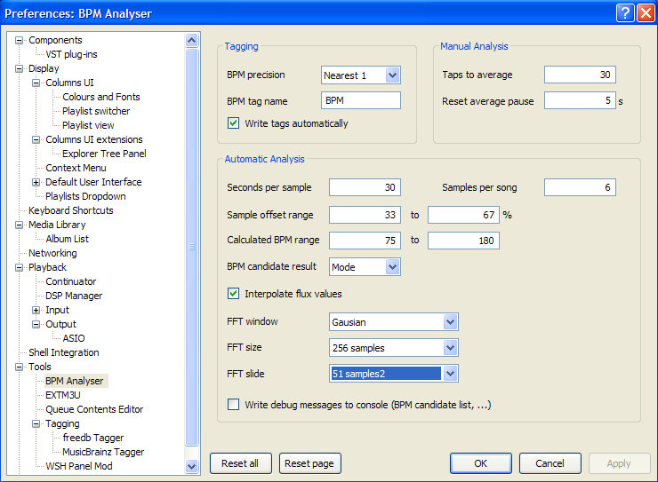Expand the Default User Interface node
The height and width of the screenshot is (482, 658).
pos(36,182)
